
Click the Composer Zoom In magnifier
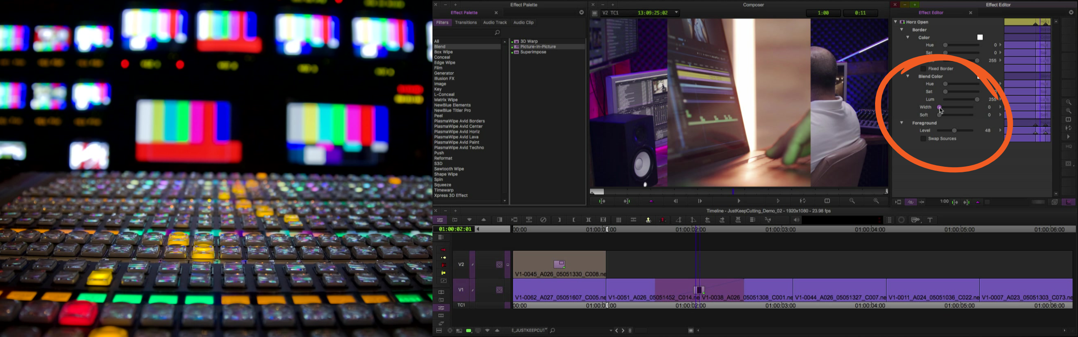(x=876, y=201)
